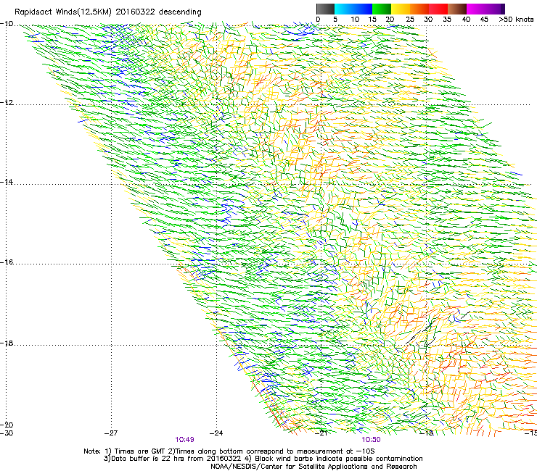Click the legend label '45'
The height and width of the screenshot is (471, 537).
tap(484, 19)
